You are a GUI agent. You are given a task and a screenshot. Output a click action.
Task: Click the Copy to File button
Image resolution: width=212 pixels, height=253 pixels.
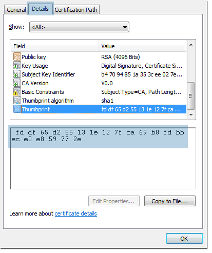click(170, 201)
